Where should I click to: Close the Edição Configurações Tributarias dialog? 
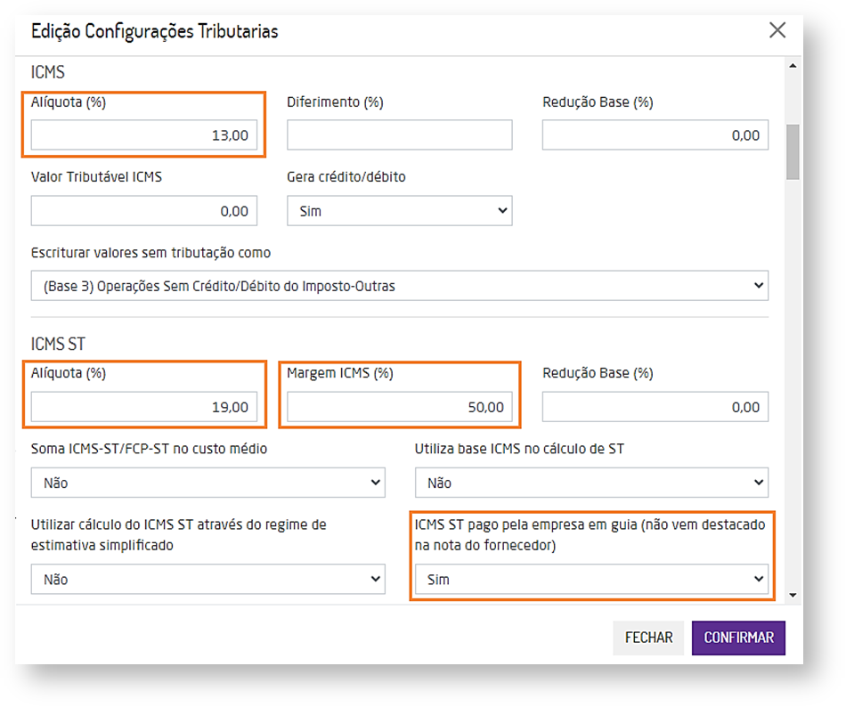[777, 30]
